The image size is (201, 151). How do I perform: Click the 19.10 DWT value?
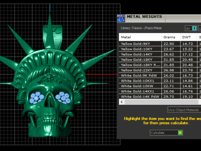tap(188, 96)
